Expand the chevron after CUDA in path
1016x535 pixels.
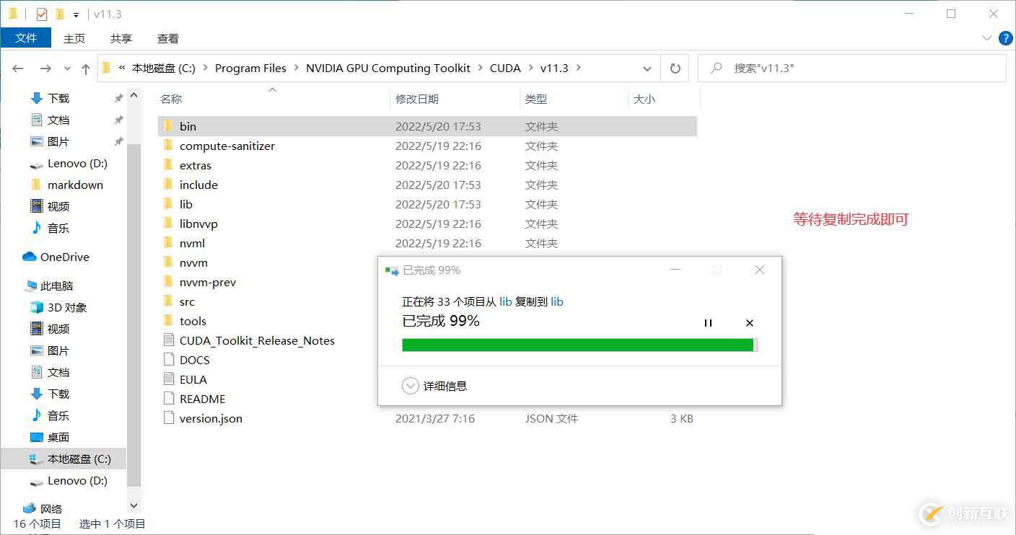click(x=530, y=68)
